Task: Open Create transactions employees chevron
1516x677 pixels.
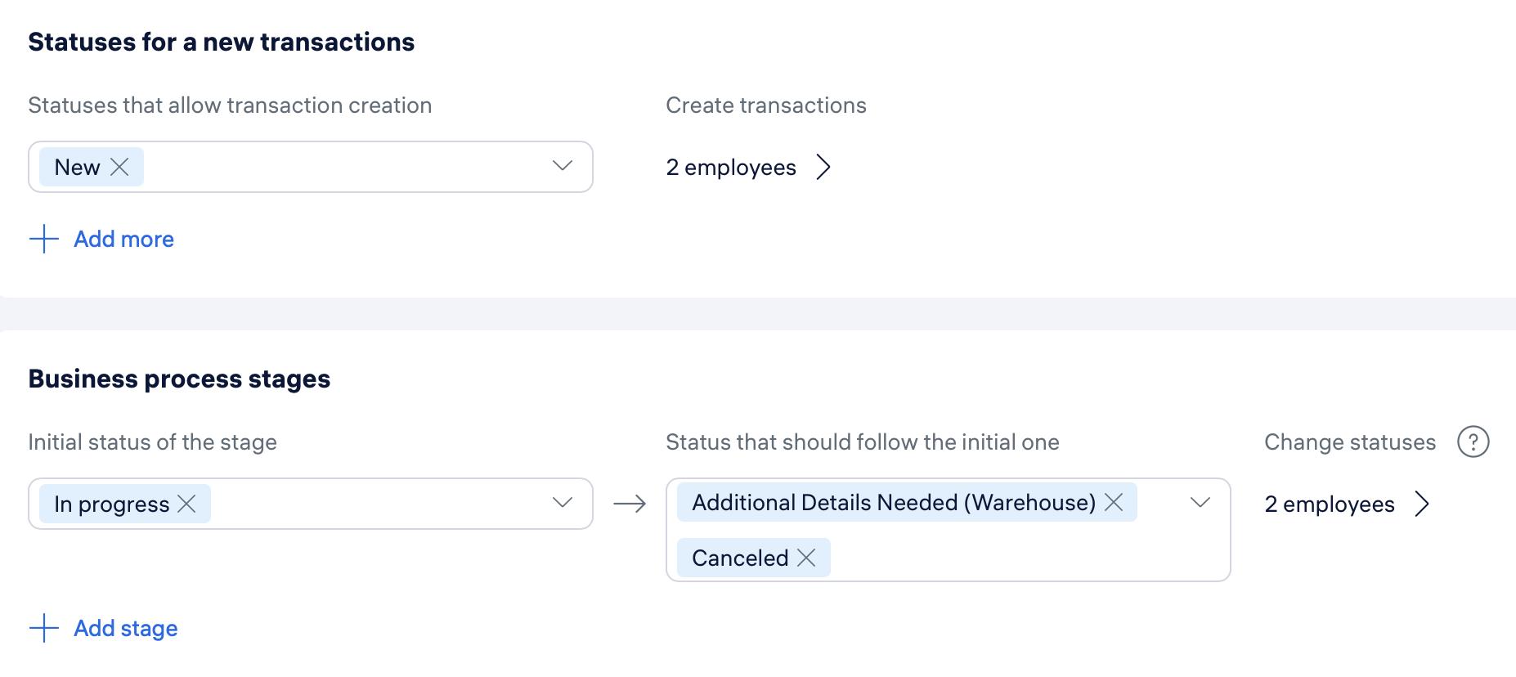Action: point(823,167)
